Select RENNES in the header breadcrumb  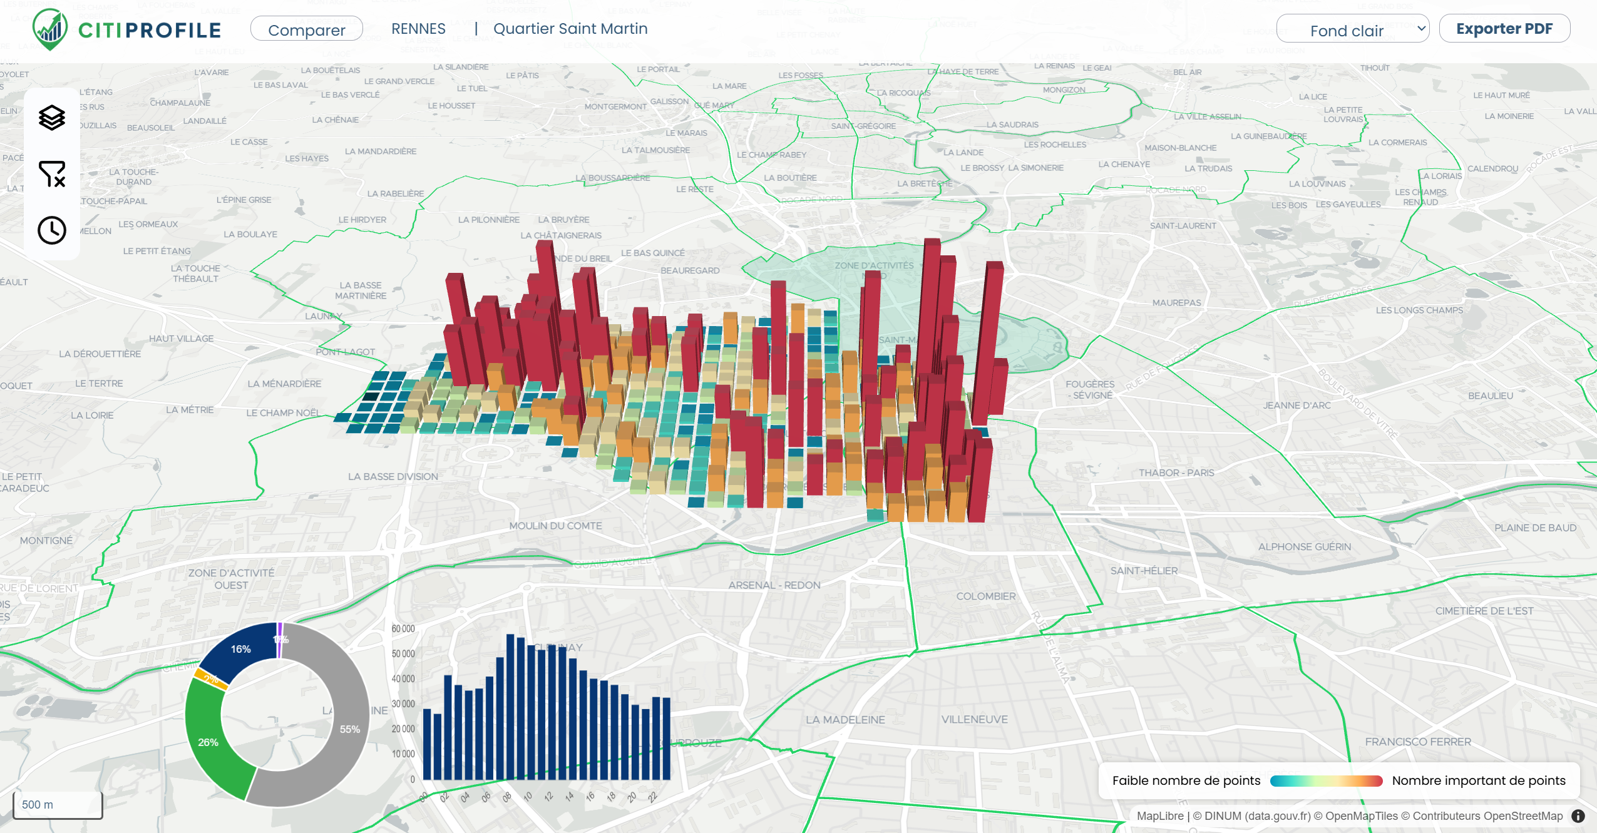pyautogui.click(x=418, y=29)
